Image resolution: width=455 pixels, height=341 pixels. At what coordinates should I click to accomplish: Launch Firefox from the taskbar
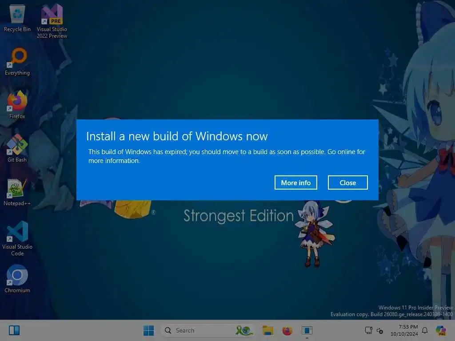(287, 330)
